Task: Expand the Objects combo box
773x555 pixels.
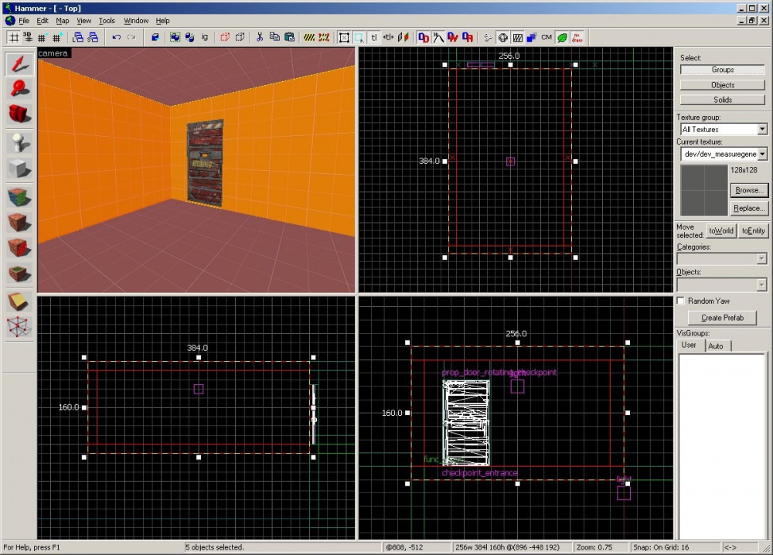Action: pos(762,284)
